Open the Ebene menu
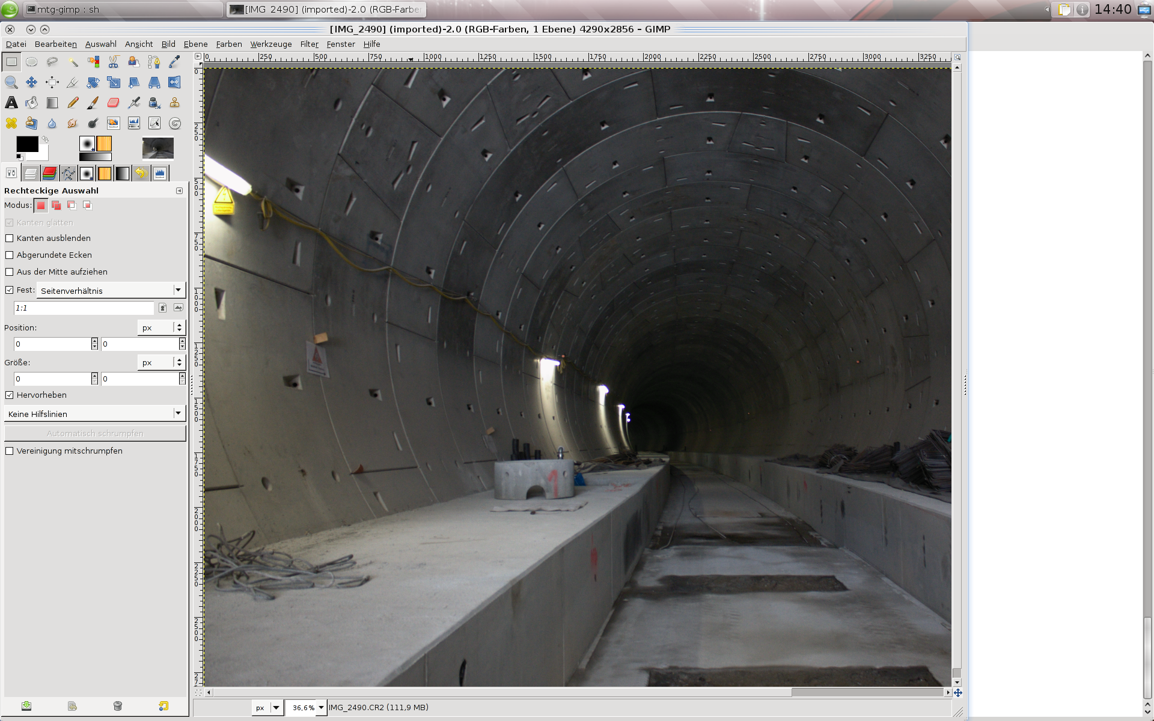Image resolution: width=1154 pixels, height=721 pixels. point(195,44)
